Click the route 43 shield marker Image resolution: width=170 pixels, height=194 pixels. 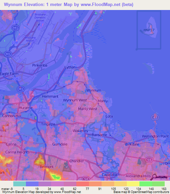point(155,117)
